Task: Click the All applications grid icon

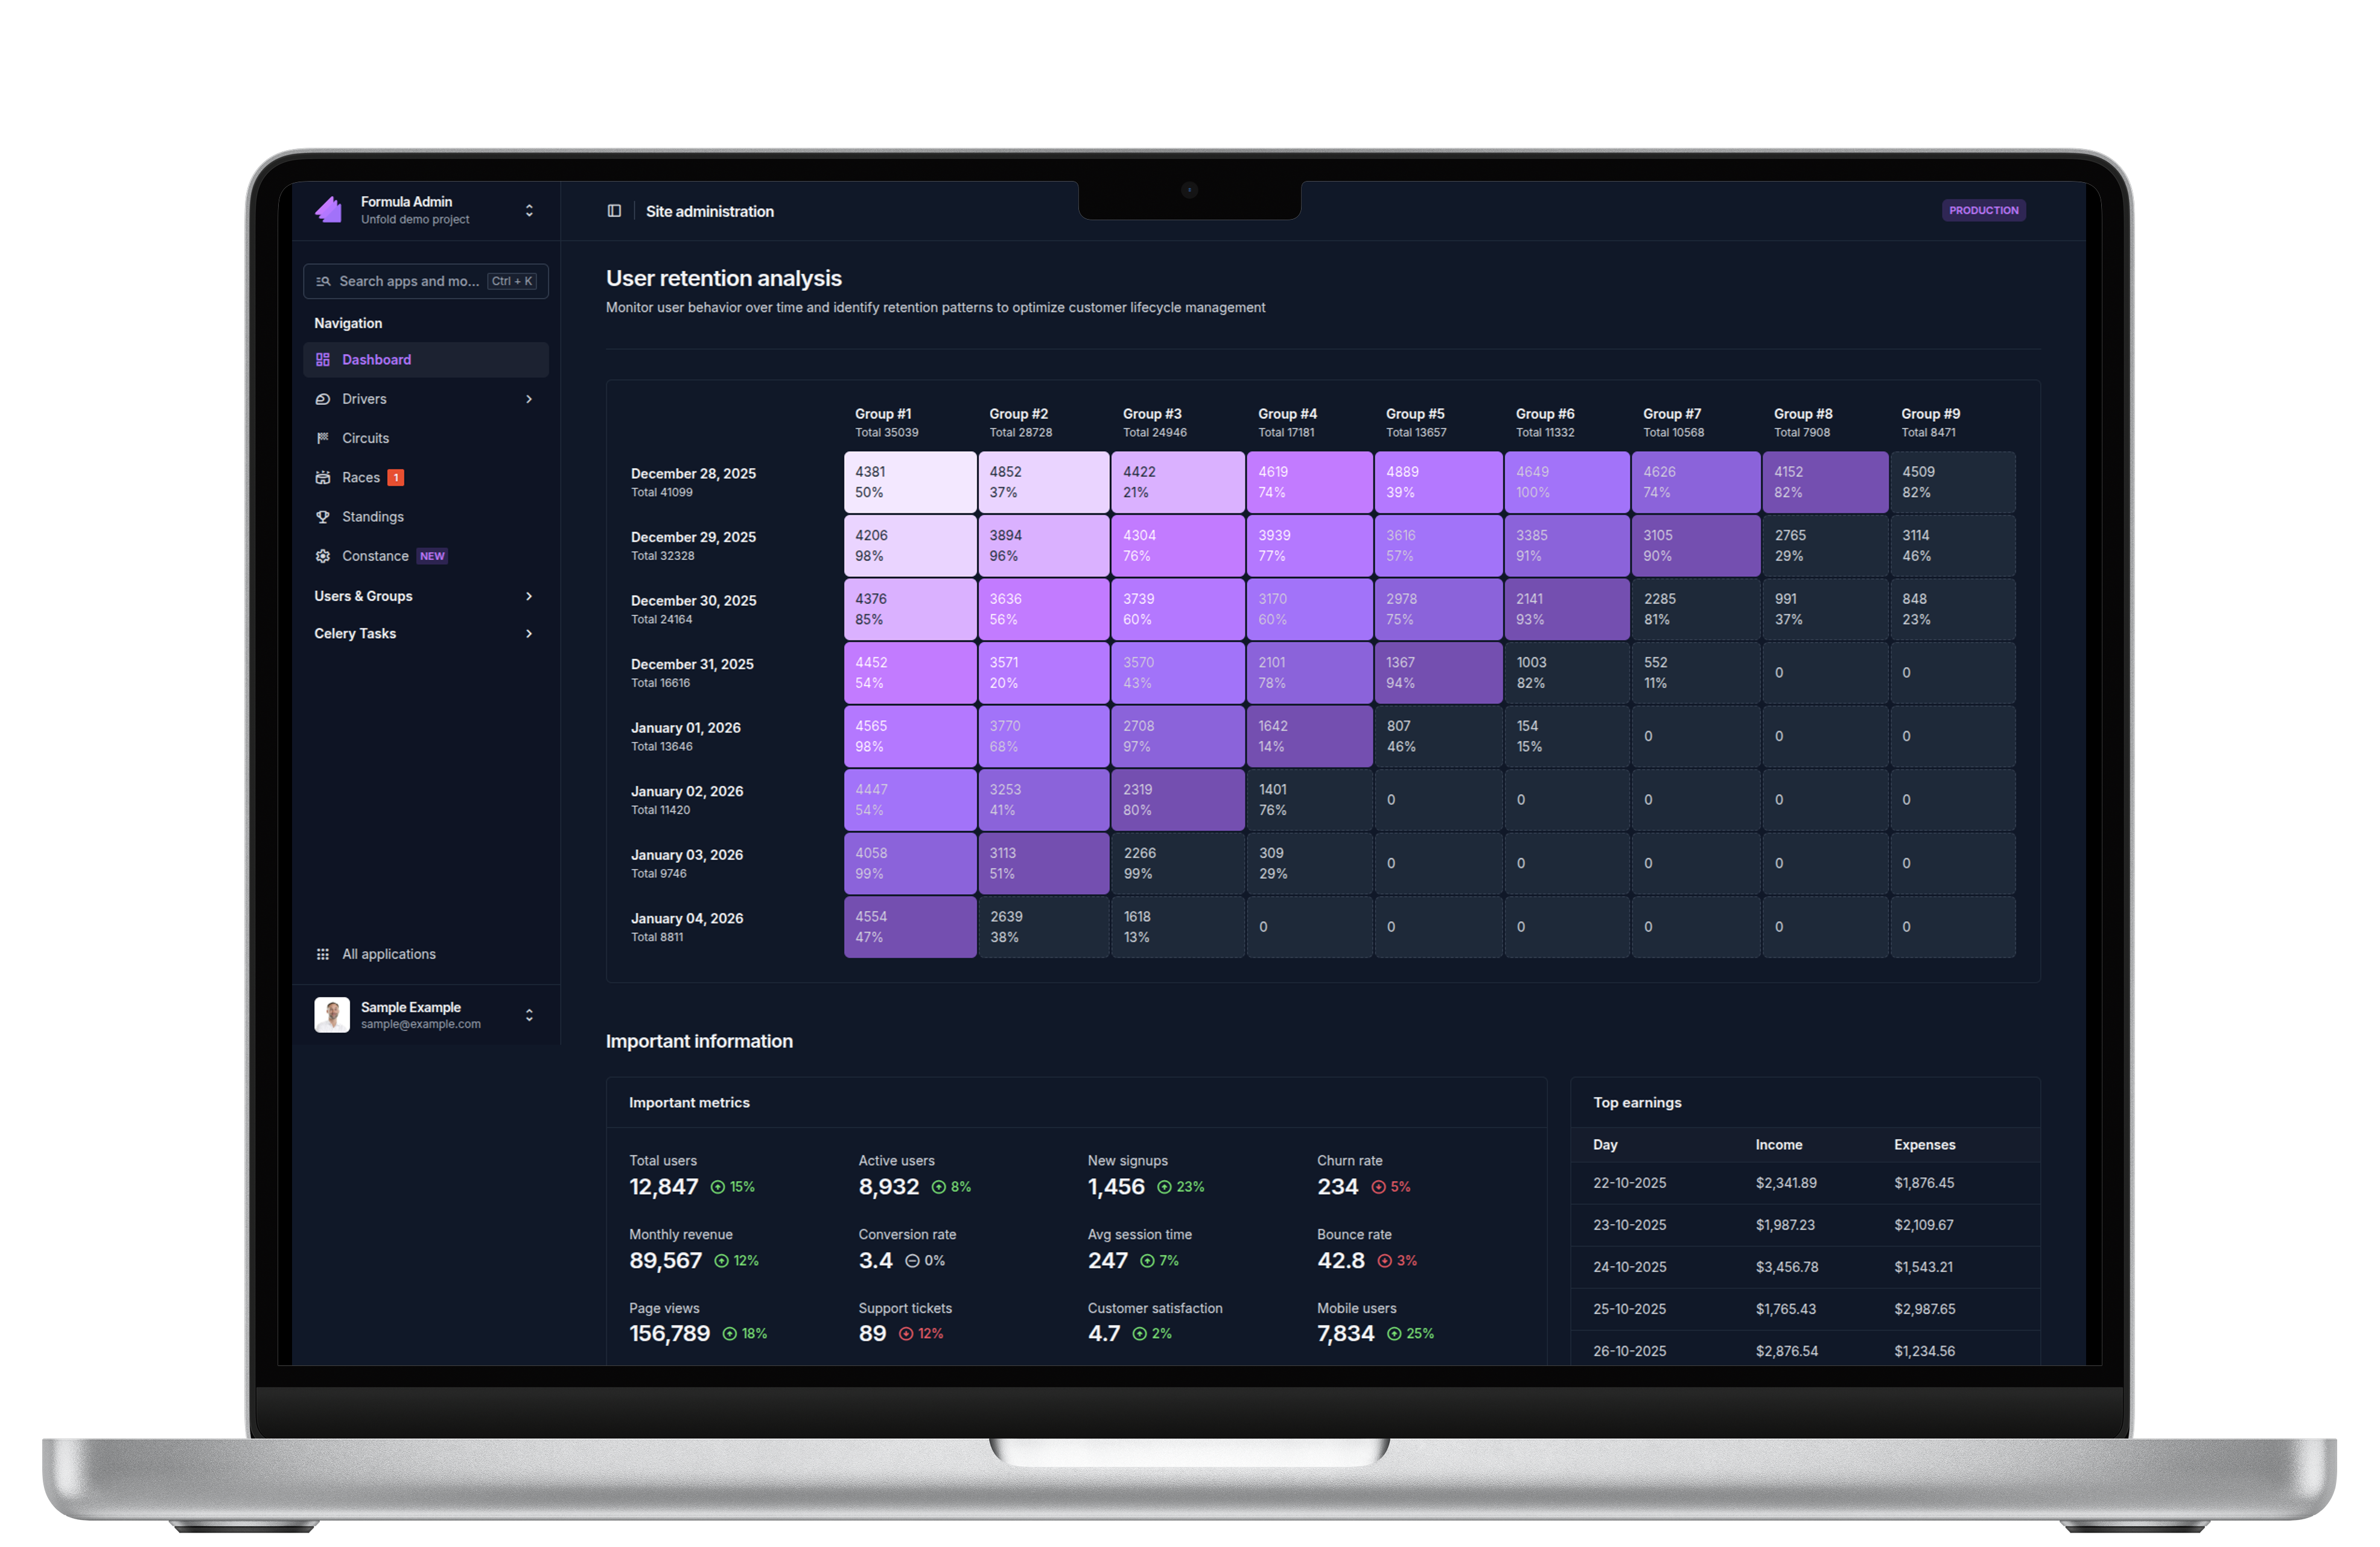Action: pos(323,954)
